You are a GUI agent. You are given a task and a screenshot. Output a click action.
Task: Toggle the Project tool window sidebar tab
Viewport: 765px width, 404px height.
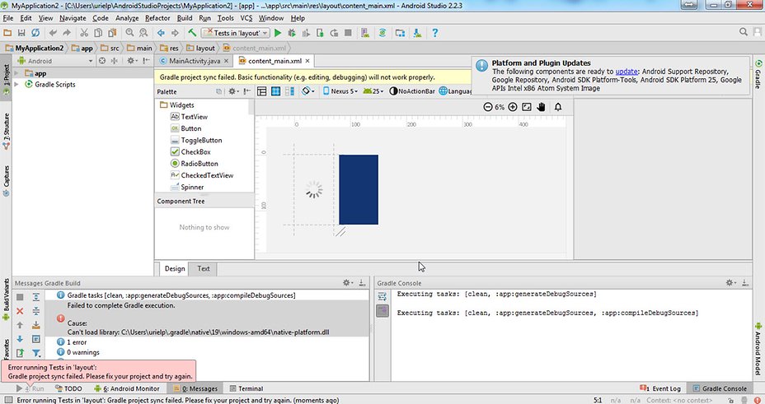[x=7, y=77]
